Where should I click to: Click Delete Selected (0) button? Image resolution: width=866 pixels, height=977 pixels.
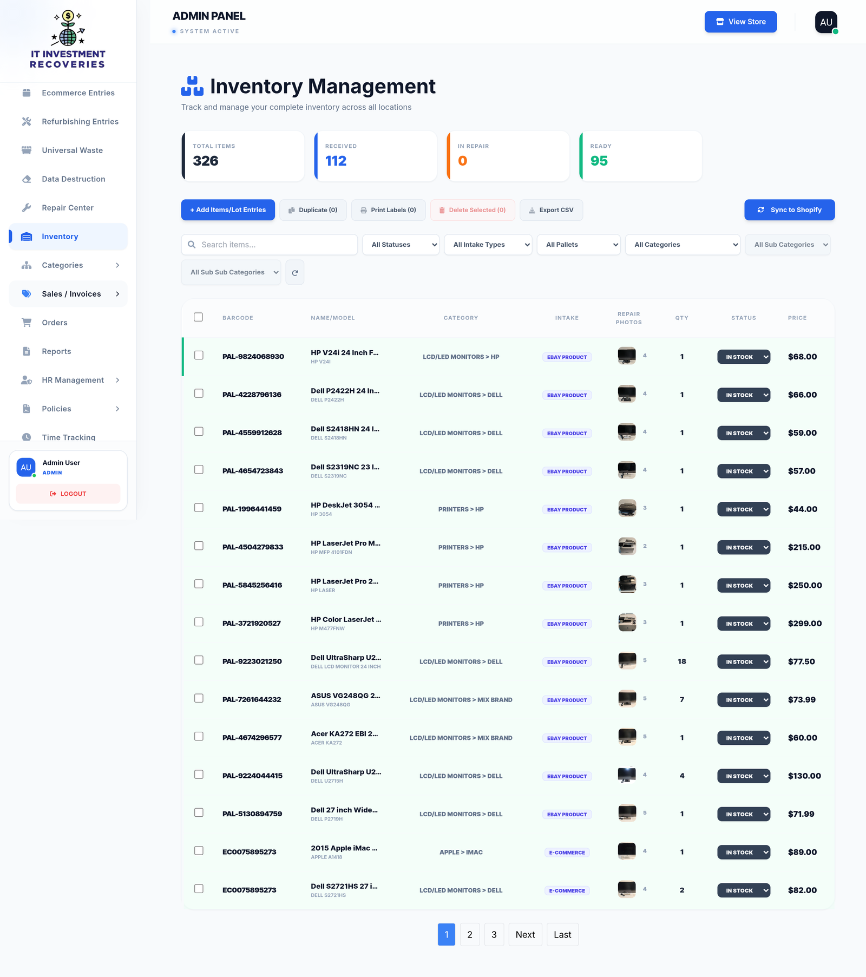473,210
